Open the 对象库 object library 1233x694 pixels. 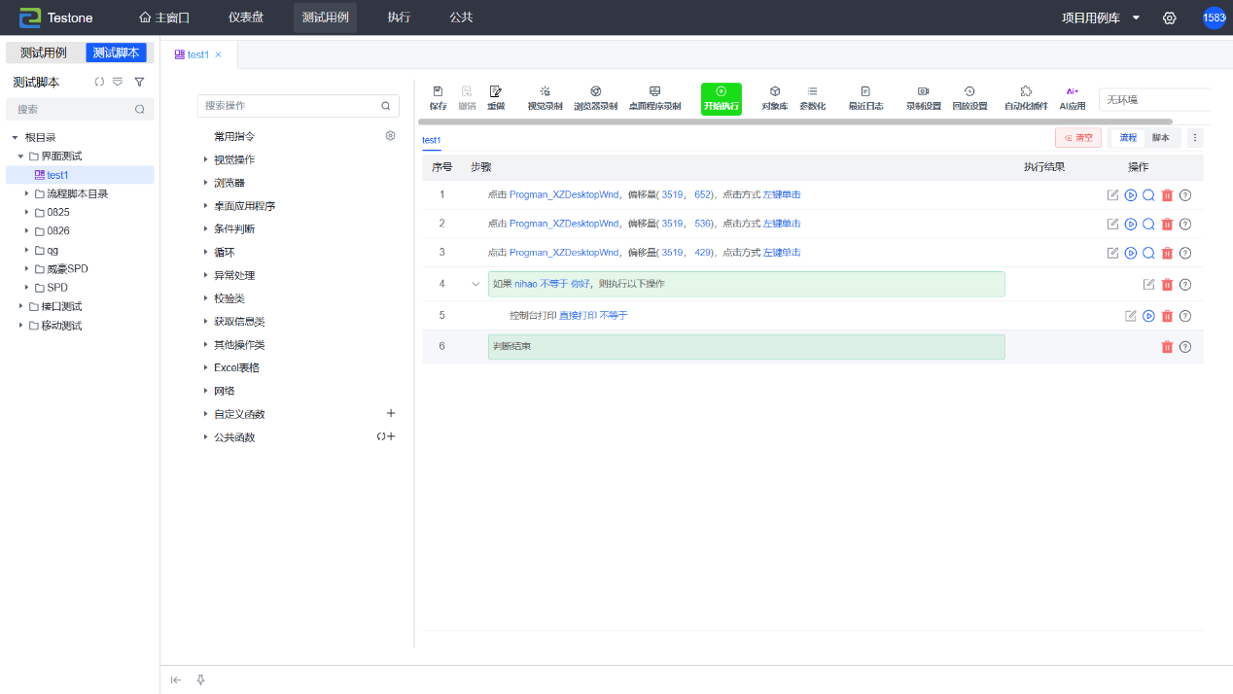(774, 97)
